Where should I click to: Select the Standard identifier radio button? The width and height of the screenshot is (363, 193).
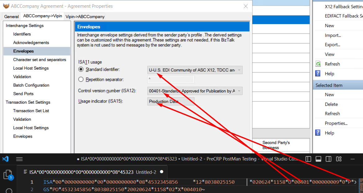[x=81, y=69]
